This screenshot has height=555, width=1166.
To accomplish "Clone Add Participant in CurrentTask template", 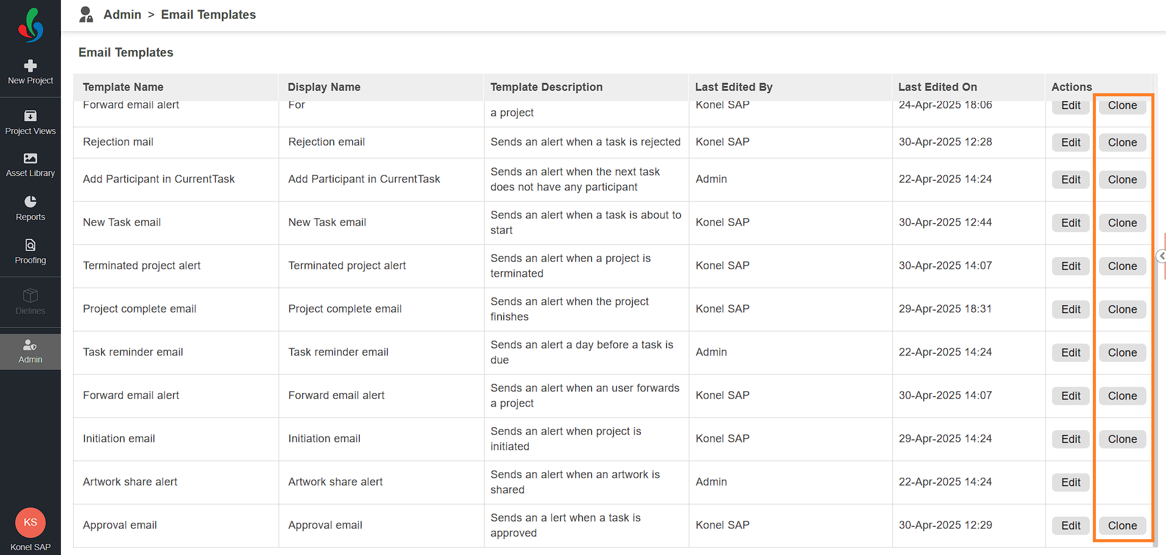I will tap(1123, 180).
